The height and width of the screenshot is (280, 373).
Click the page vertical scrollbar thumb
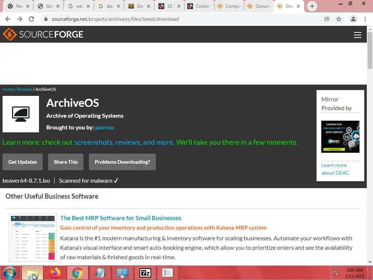point(370,50)
